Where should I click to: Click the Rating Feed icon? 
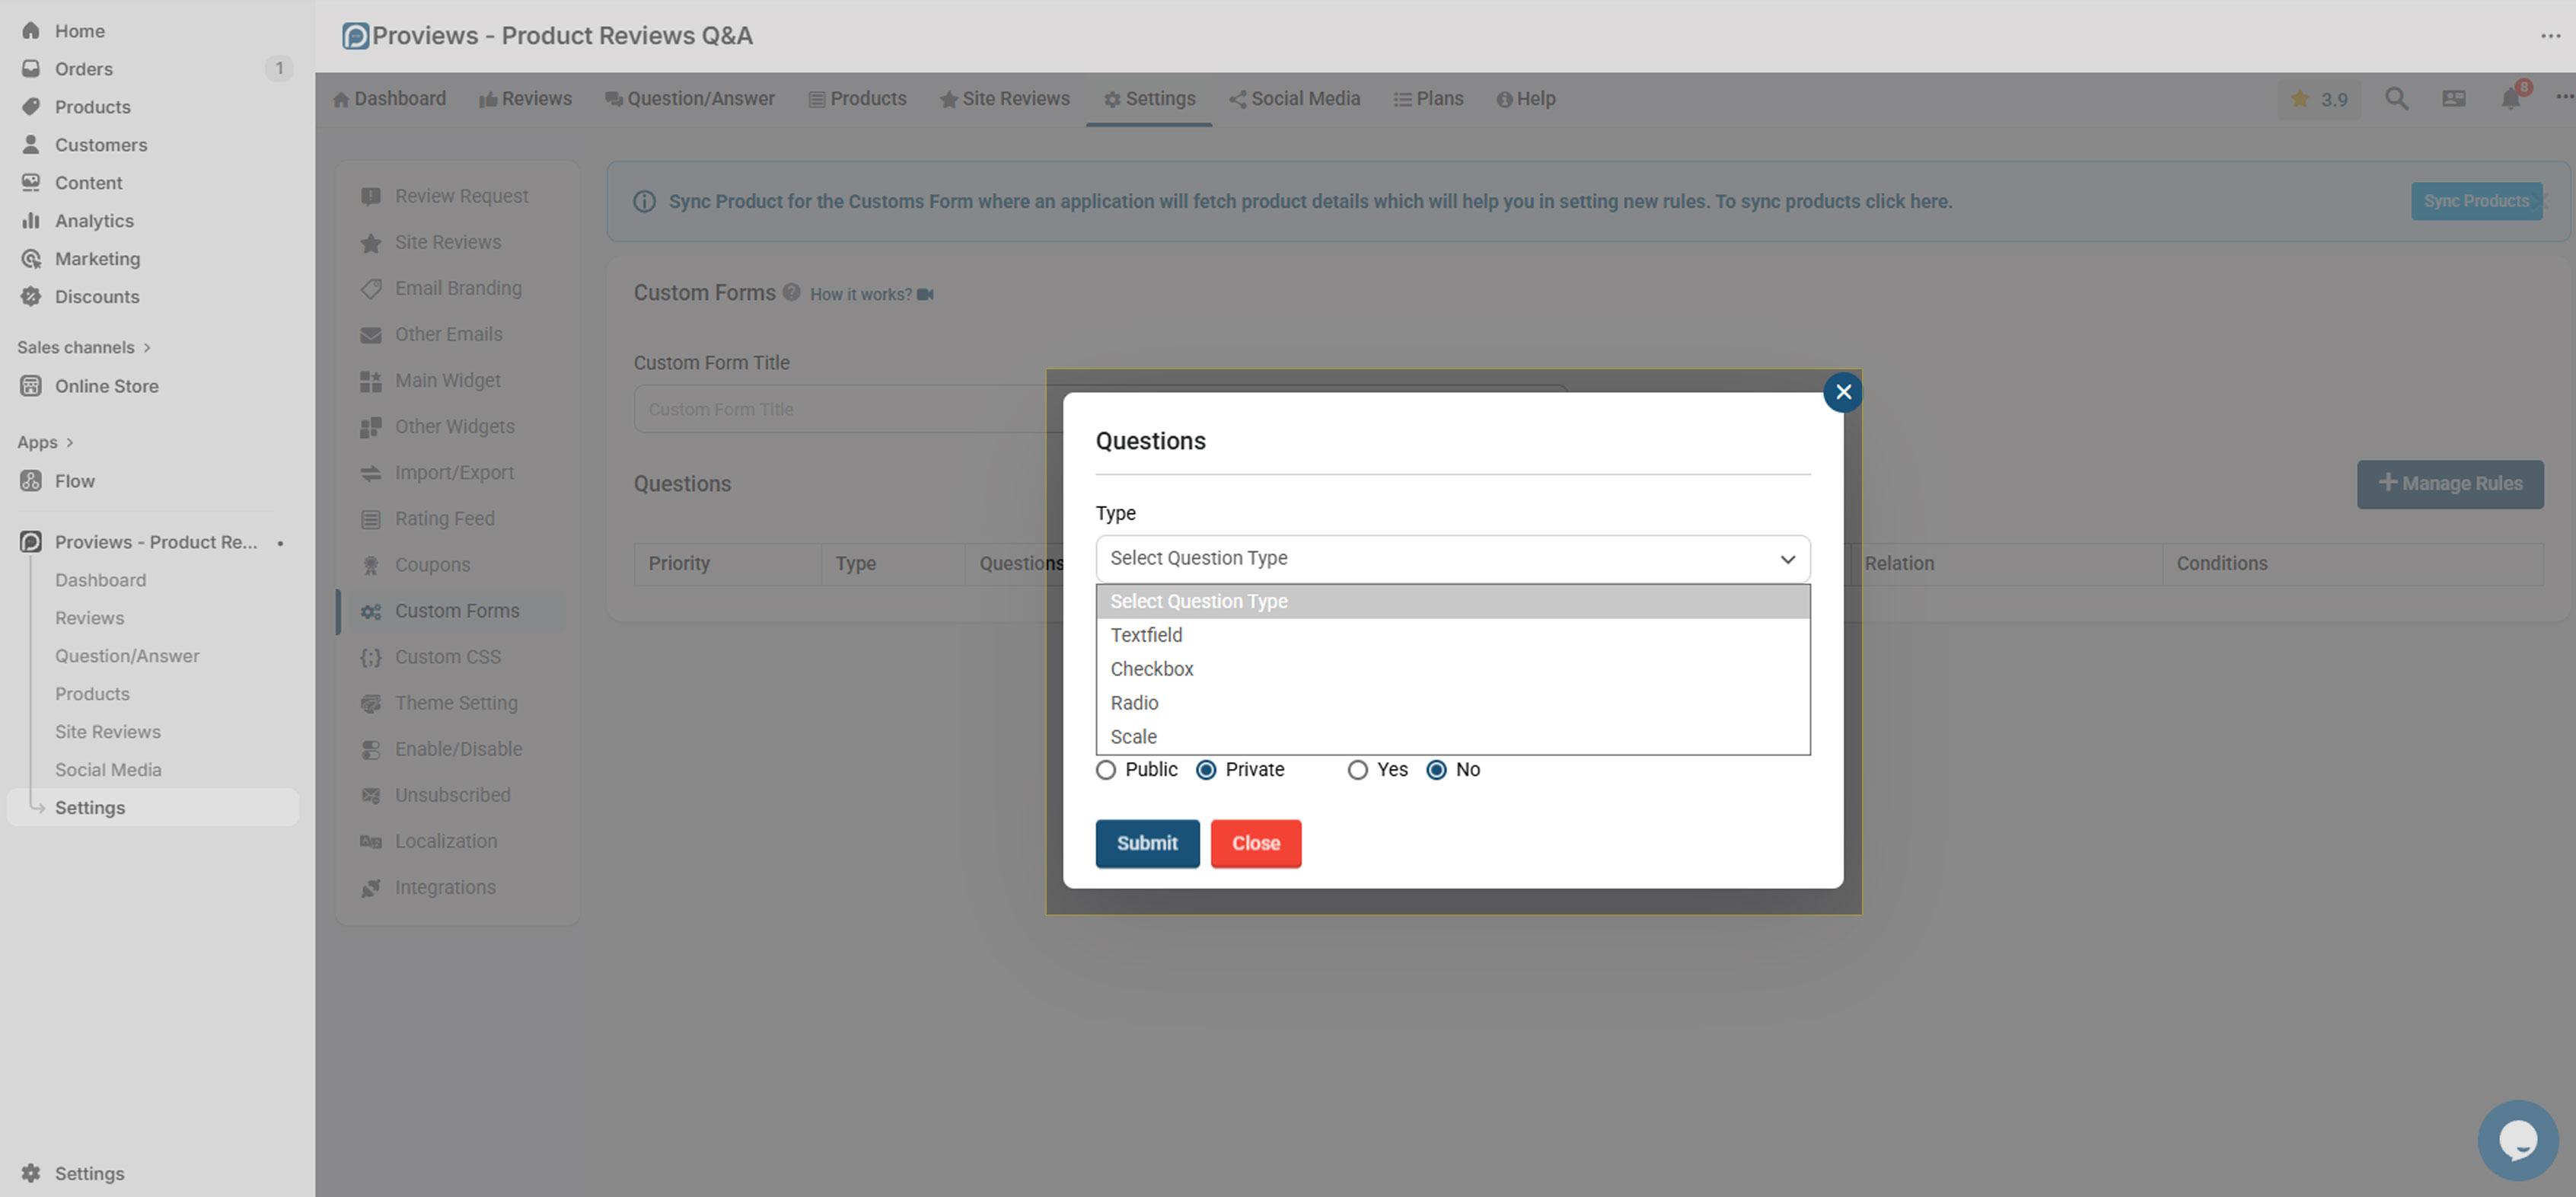371,518
